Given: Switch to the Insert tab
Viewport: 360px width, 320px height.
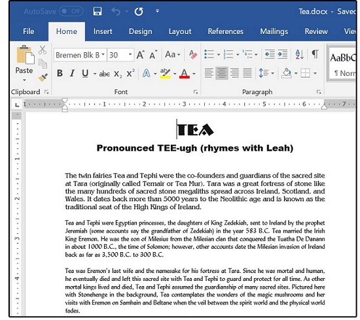Looking at the screenshot, I should point(103,31).
